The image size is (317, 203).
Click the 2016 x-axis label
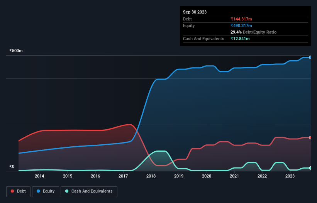tap(95, 176)
